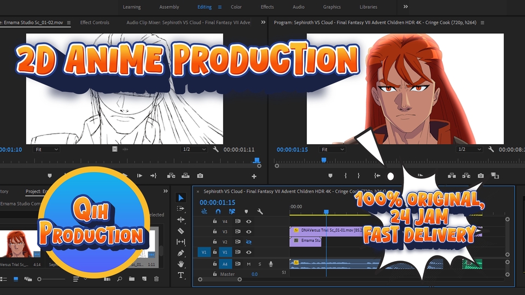Click Lift button in Program monitor

[452, 175]
